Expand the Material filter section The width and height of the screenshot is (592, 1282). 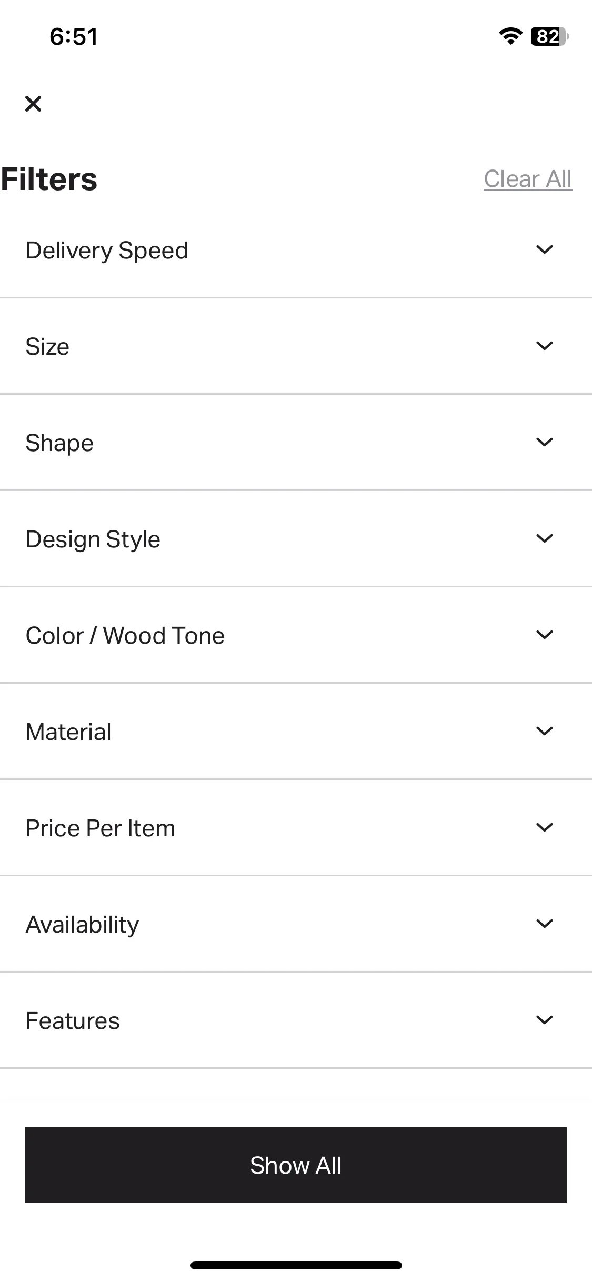[x=296, y=732]
